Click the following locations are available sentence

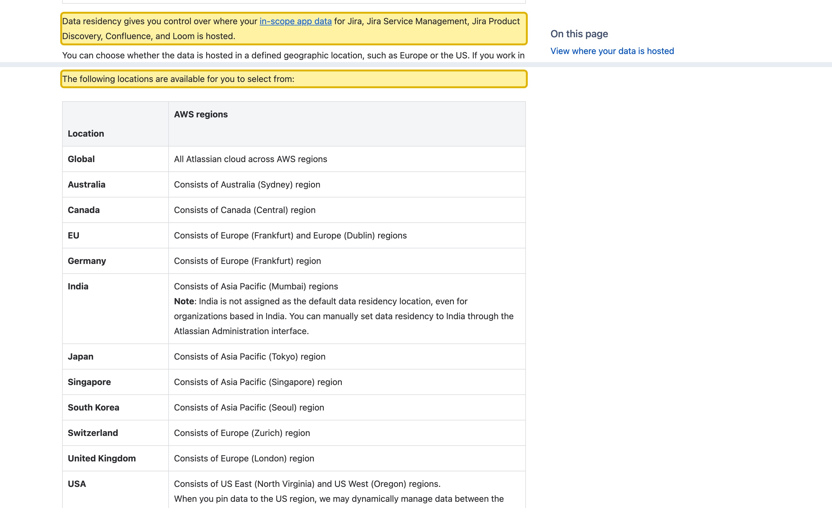click(178, 79)
